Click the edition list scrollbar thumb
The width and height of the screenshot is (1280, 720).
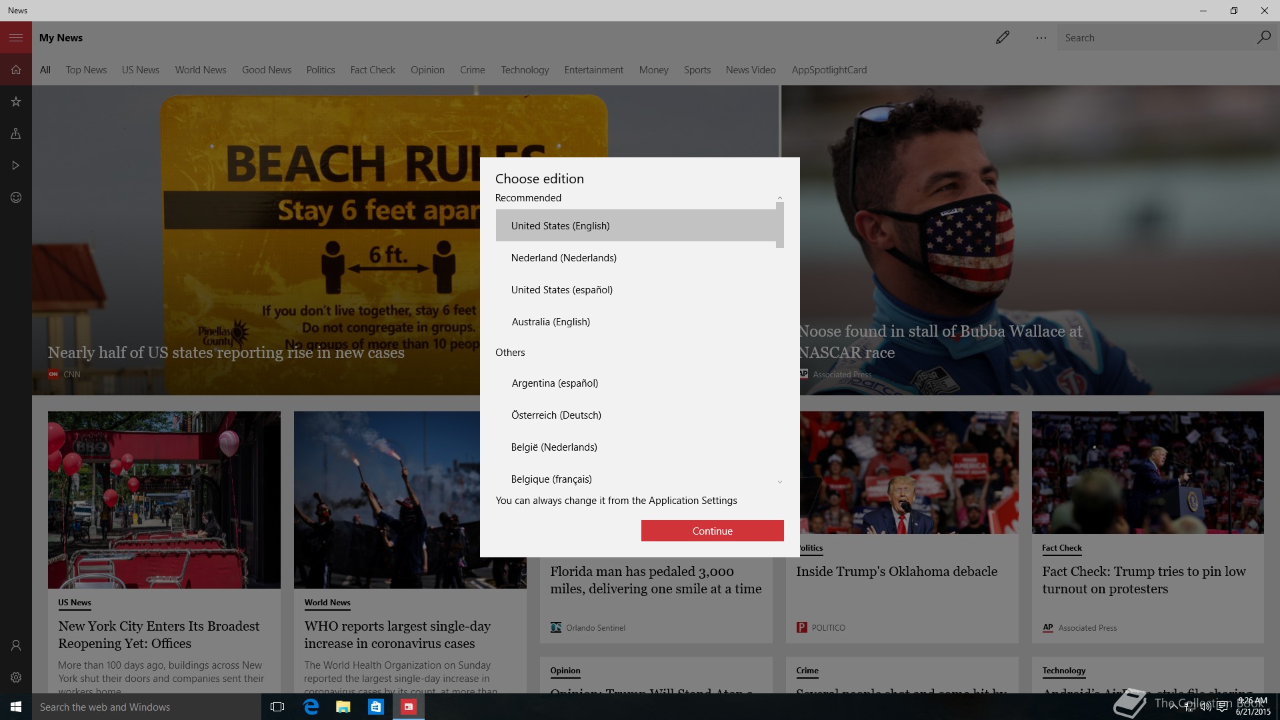(x=779, y=225)
